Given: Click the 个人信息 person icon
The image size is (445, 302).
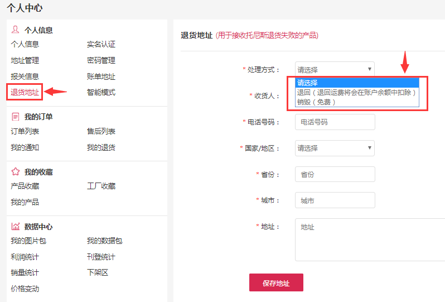Looking at the screenshot, I should 15,30.
